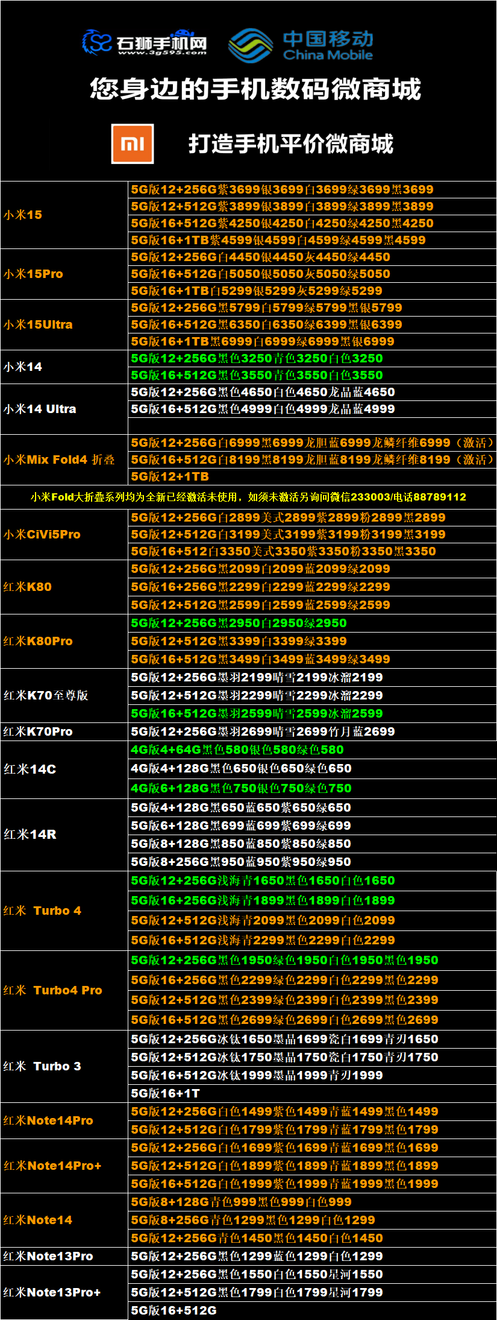Click the 红米 Turbo4 Pro model cell

pyautogui.click(x=64, y=990)
